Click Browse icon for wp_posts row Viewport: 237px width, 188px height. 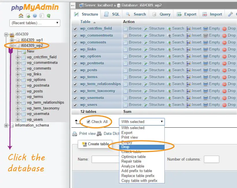click(x=126, y=70)
